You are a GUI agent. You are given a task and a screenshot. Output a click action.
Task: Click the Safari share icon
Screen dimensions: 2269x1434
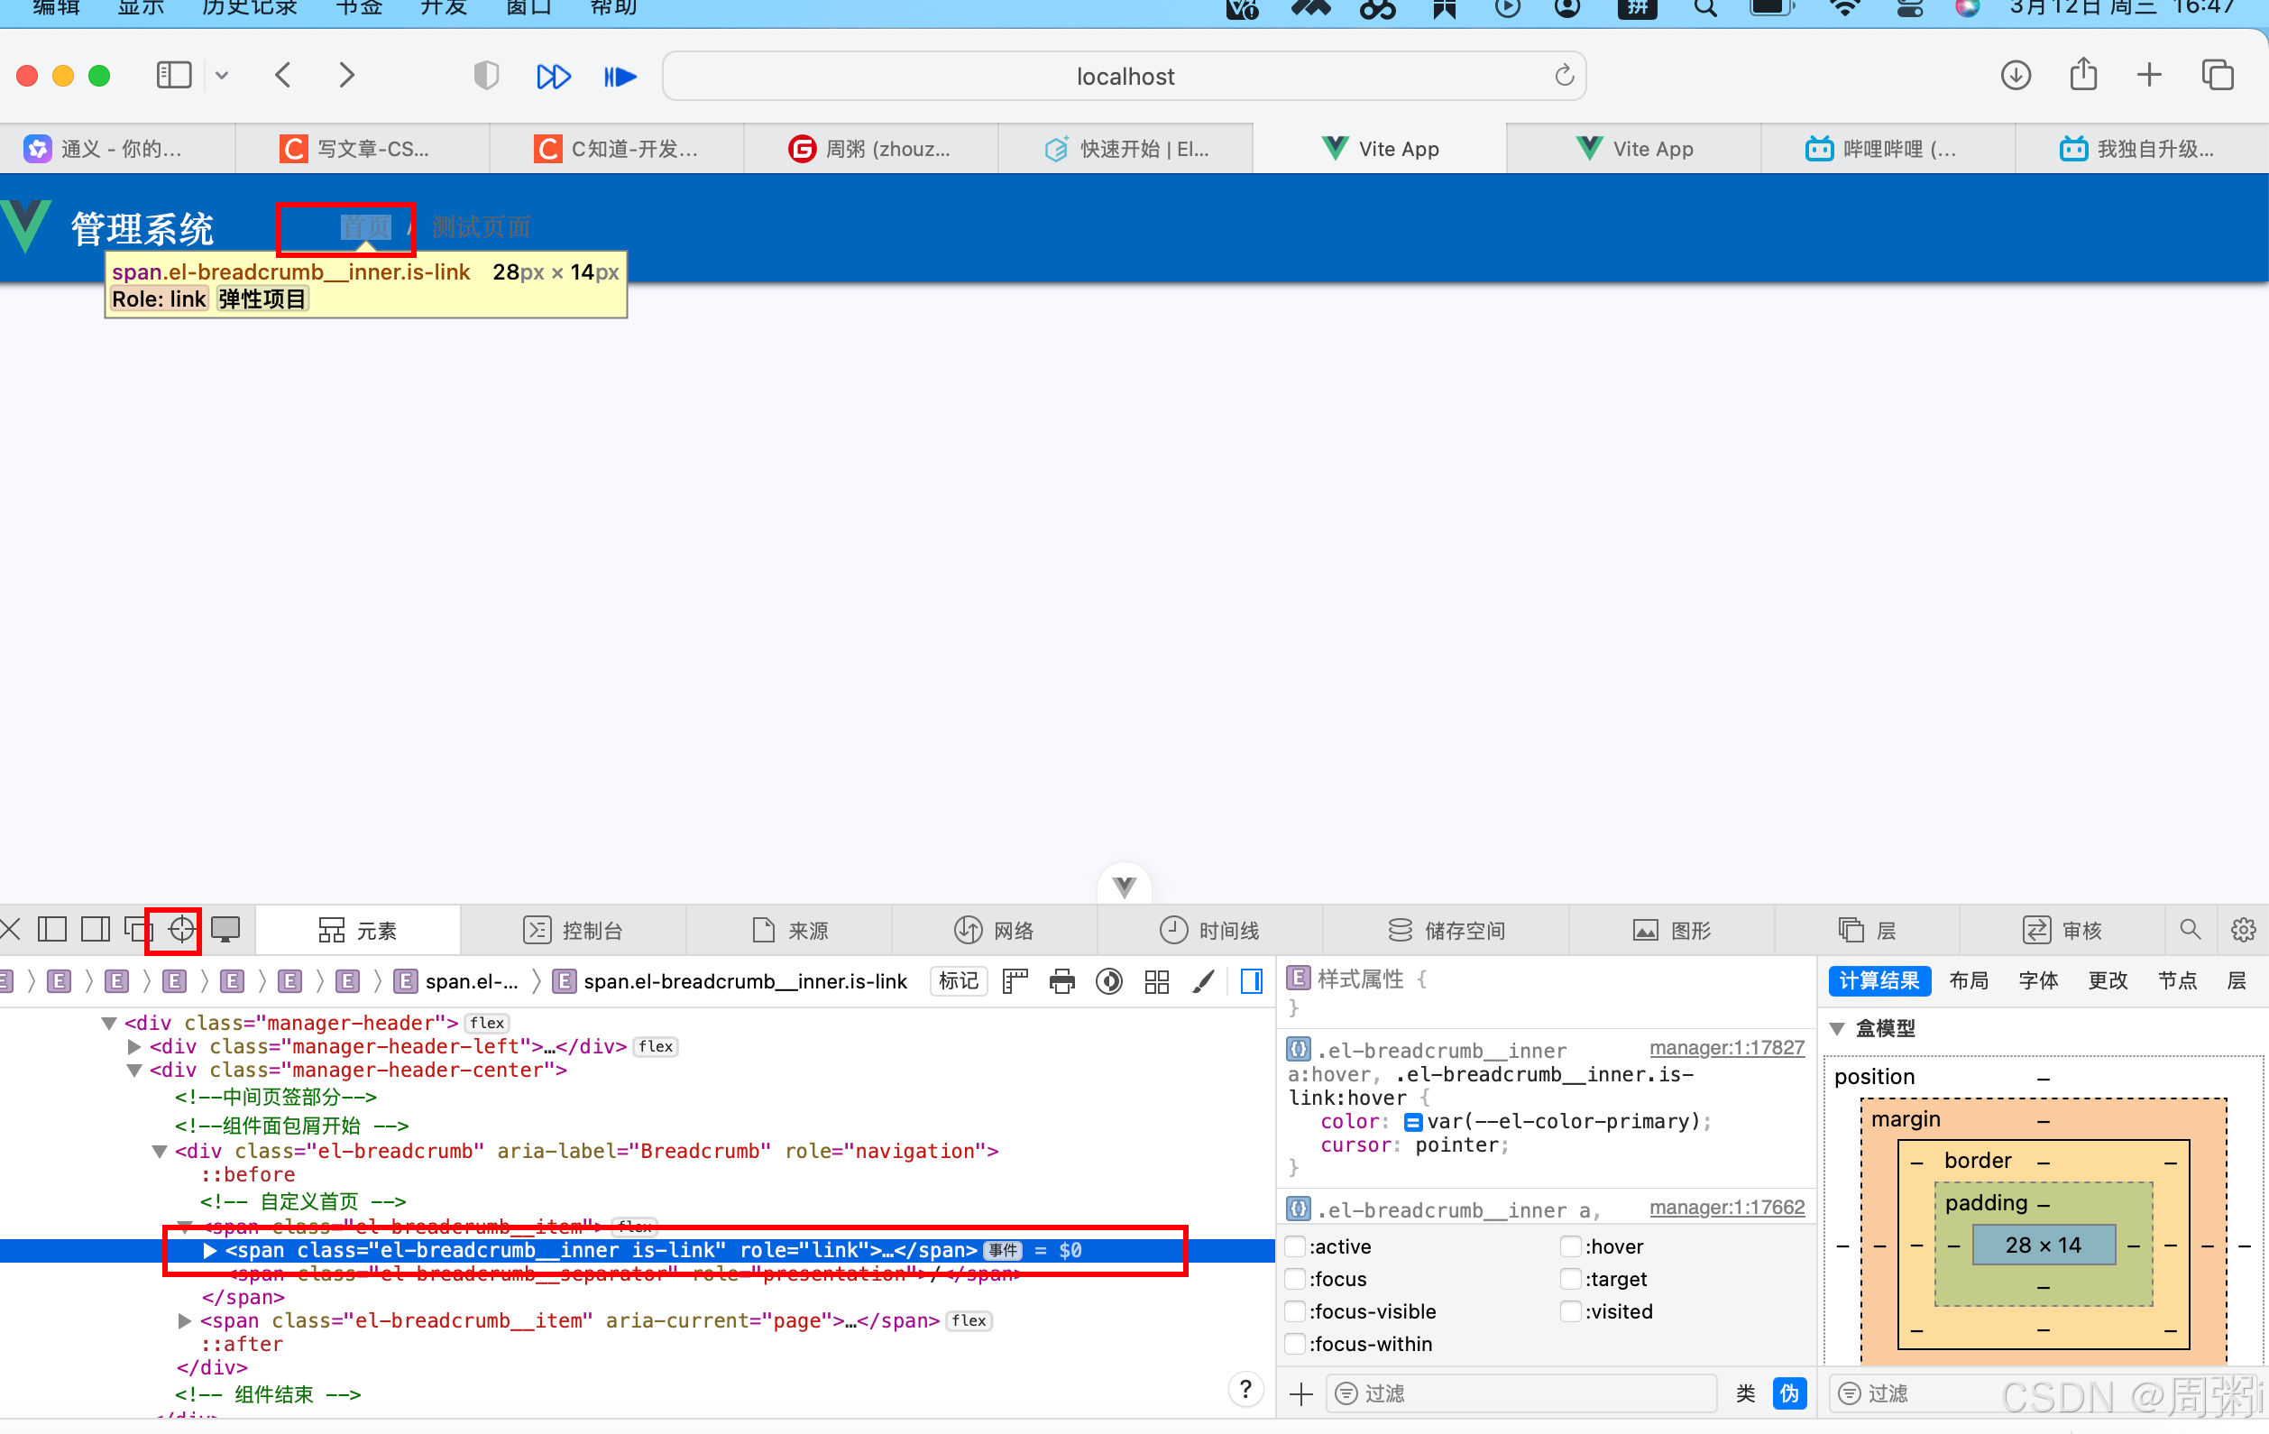click(2083, 76)
